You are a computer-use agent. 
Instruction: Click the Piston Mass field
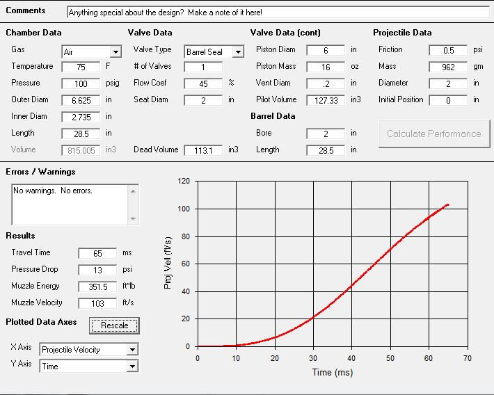(x=326, y=67)
